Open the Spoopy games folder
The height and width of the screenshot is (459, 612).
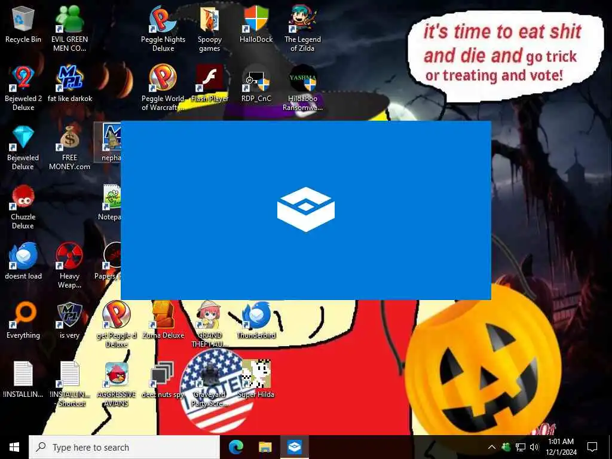click(x=209, y=29)
